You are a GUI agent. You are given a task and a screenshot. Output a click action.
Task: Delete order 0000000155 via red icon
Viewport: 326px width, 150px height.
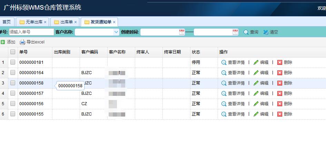point(280,114)
